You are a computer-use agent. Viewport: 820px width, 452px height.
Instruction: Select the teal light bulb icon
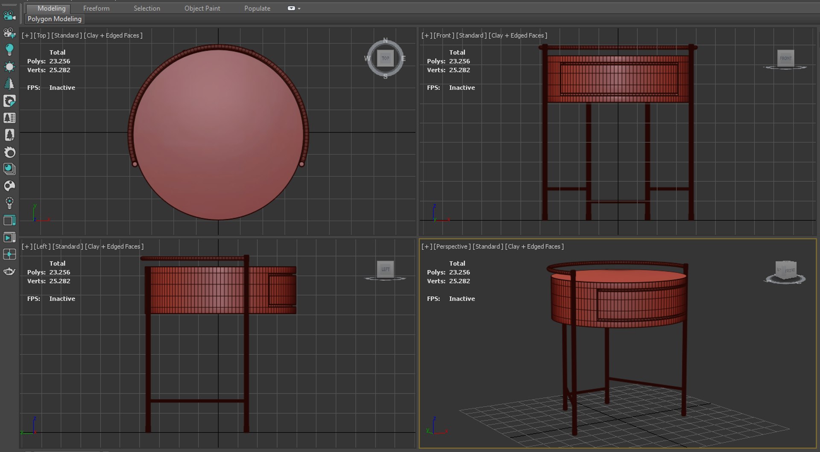pyautogui.click(x=9, y=50)
